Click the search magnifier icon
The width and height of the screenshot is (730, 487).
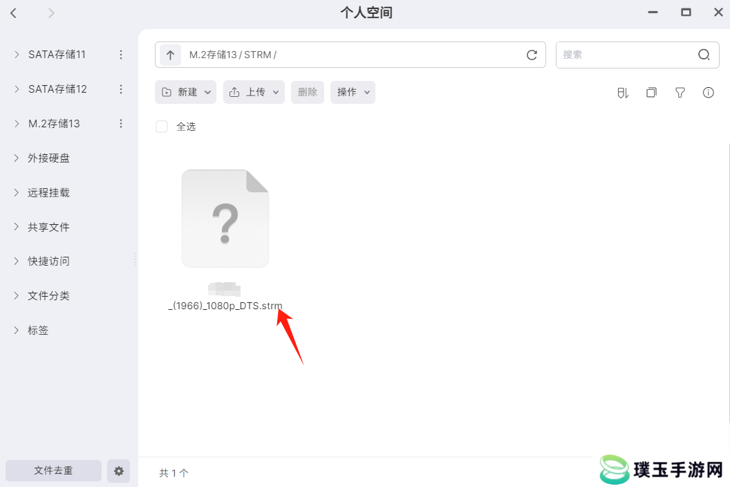click(x=704, y=55)
